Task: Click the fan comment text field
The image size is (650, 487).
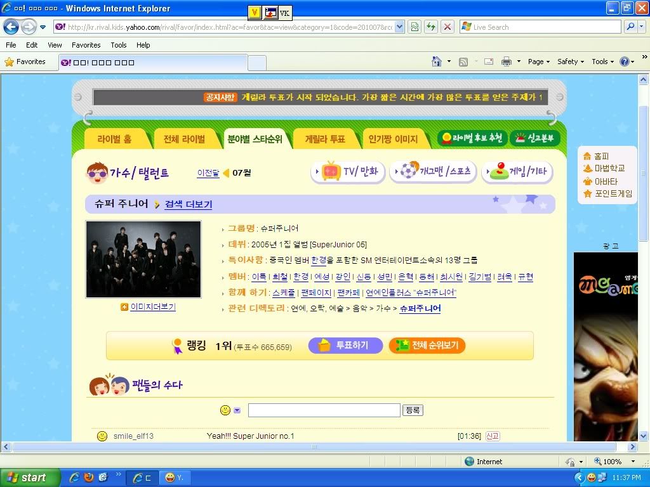Action: coord(324,410)
